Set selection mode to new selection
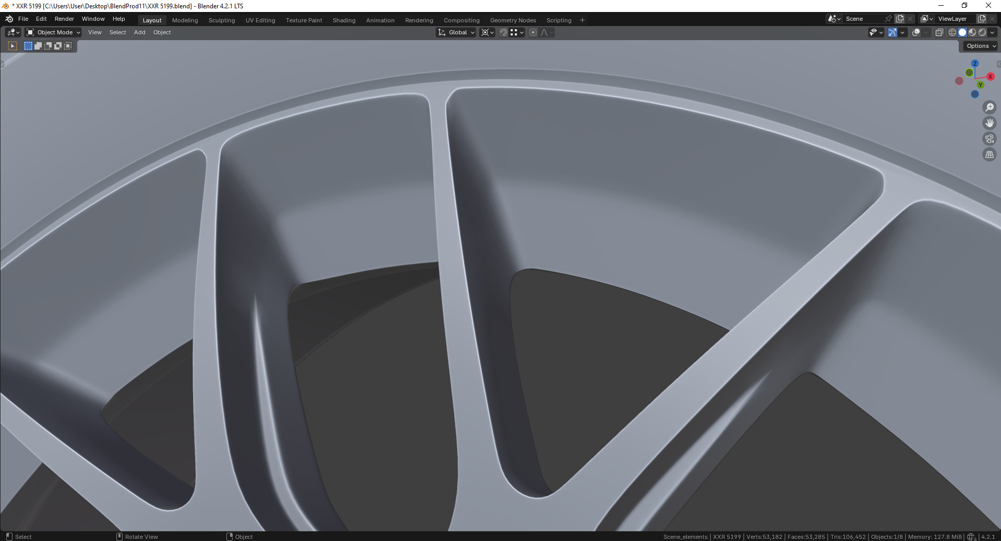The width and height of the screenshot is (1001, 541). click(x=28, y=46)
